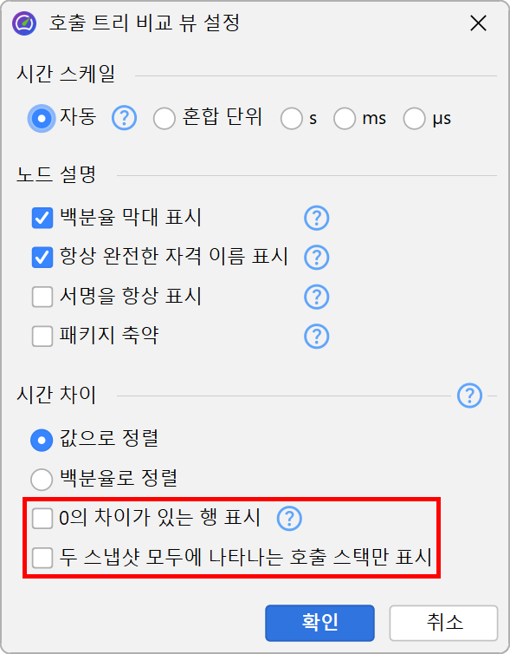Click the 취소 button
510x654 pixels.
click(444, 623)
